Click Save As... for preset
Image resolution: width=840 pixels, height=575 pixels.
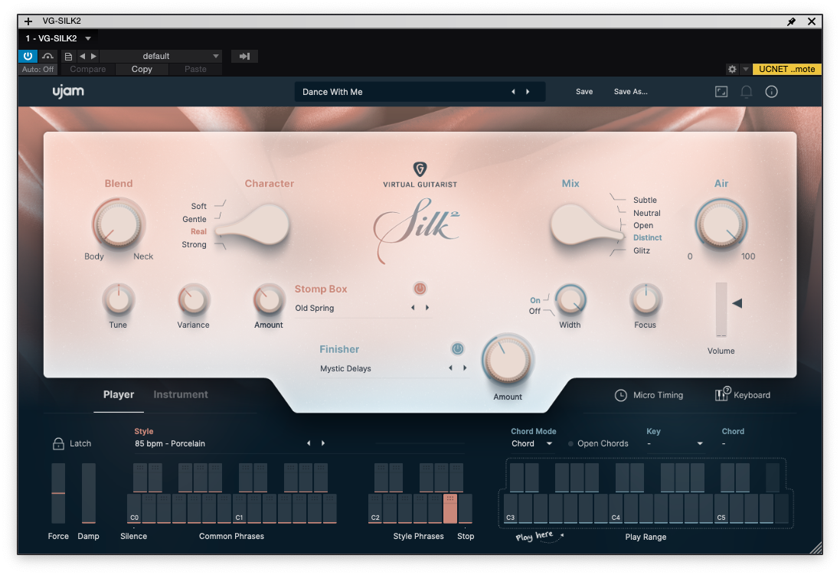pyautogui.click(x=630, y=92)
